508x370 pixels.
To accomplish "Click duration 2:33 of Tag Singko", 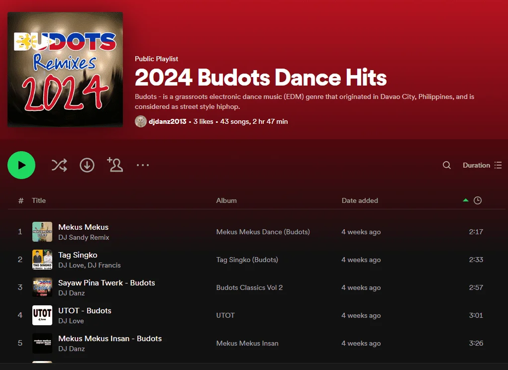I will coord(476,260).
